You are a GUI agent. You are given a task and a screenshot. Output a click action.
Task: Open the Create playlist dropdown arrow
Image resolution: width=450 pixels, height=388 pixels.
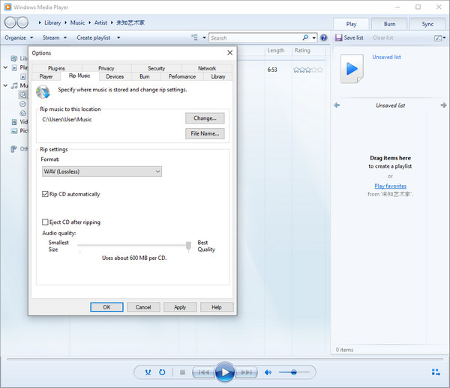pyautogui.click(x=118, y=37)
